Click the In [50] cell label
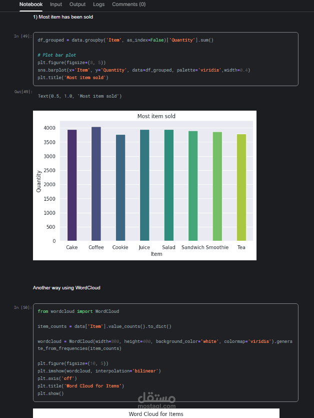 click(23, 307)
